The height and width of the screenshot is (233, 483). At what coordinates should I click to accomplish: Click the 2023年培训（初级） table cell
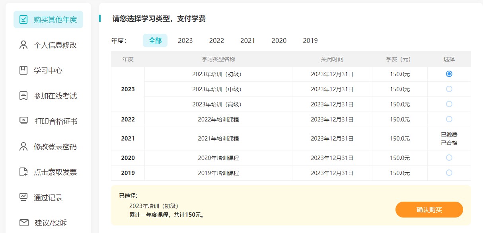tap(218, 74)
